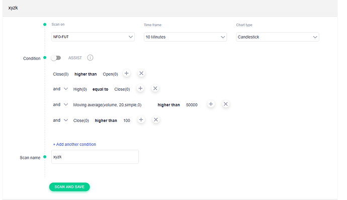Click the xyzk title in the header
This screenshot has height=200, width=347.
coord(13,8)
